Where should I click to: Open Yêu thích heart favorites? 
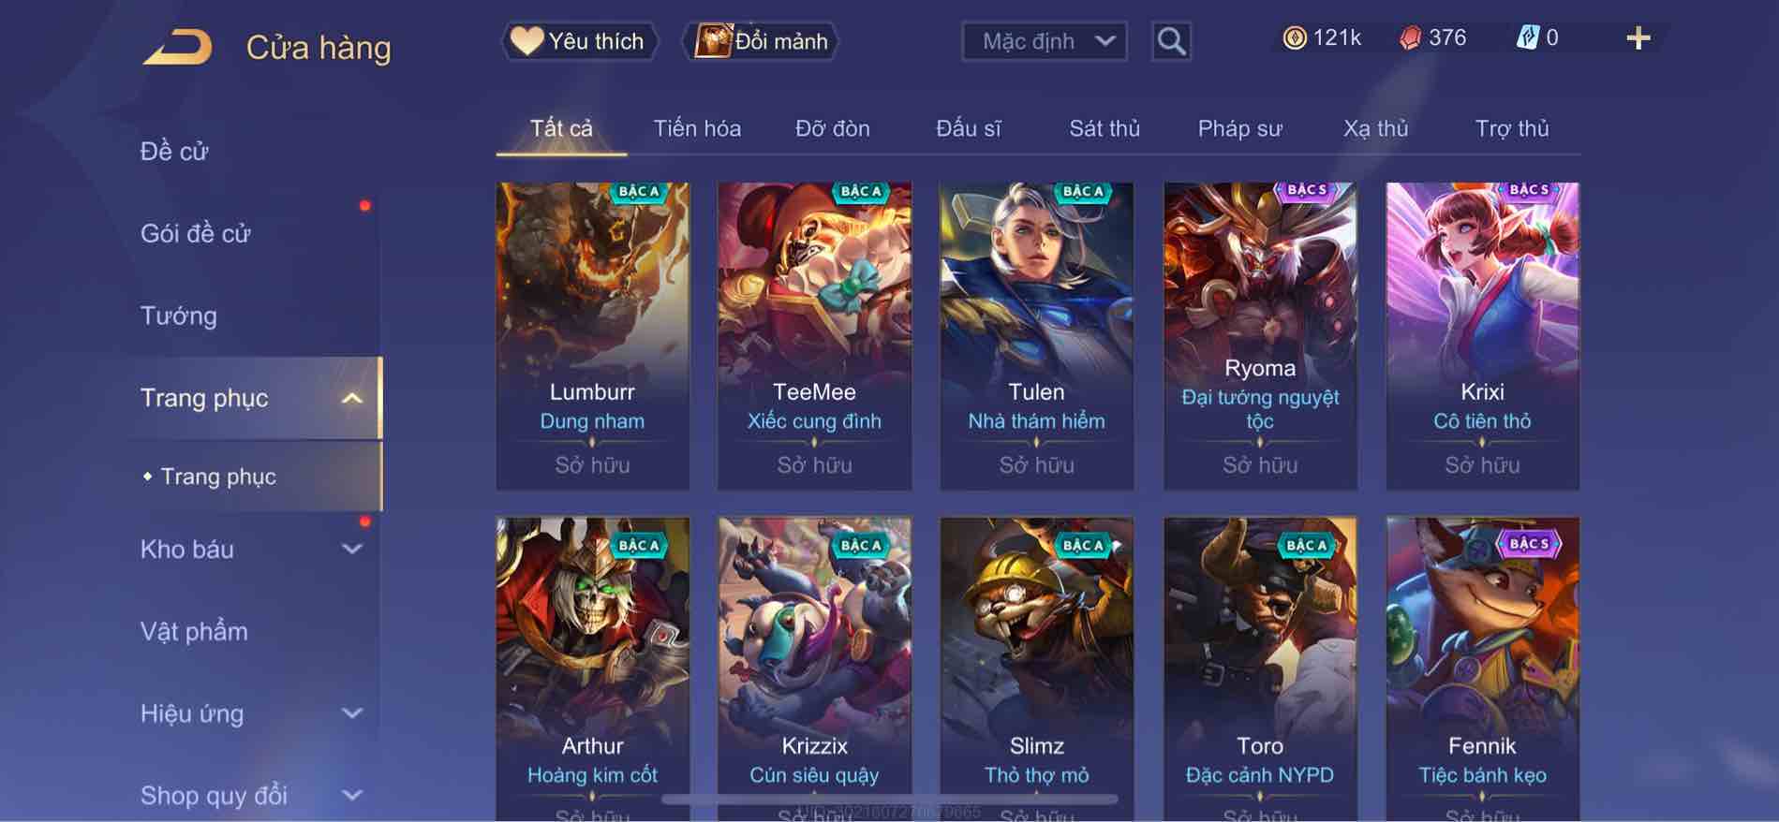tap(579, 41)
